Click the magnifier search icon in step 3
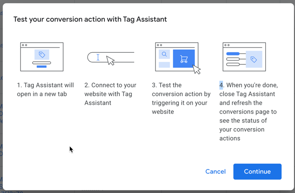 [164, 54]
